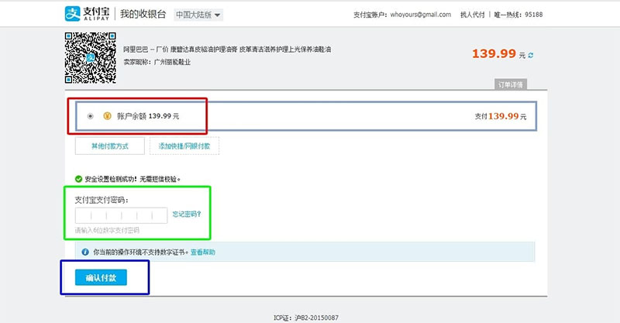This screenshot has height=323, width=620.
Task: Click the yellow yuan coin icon
Action: (x=107, y=116)
